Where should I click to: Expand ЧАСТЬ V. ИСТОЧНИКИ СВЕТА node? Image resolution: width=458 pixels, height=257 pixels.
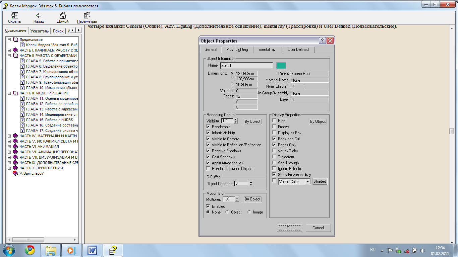[x=9, y=141]
